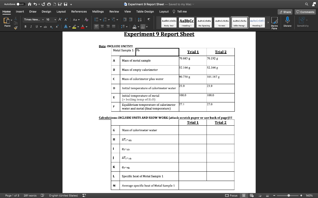Open the Table Design tab

[x=145, y=11]
